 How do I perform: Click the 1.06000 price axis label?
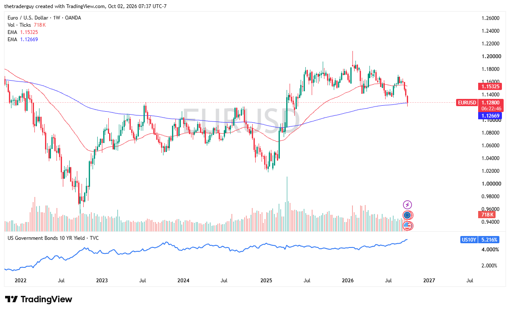point(490,146)
